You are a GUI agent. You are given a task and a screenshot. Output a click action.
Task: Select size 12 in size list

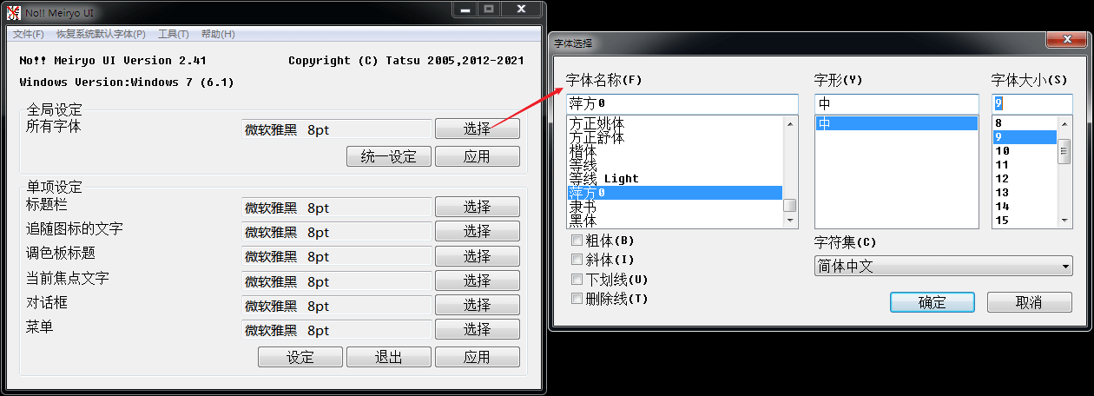(1025, 179)
